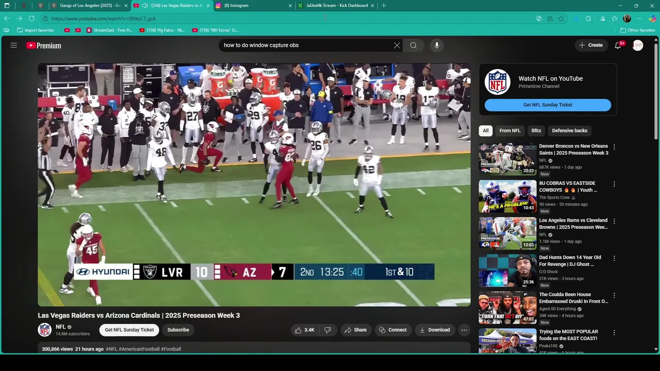660x371 pixels.
Task: Select the All filter chip
Action: tap(486, 130)
